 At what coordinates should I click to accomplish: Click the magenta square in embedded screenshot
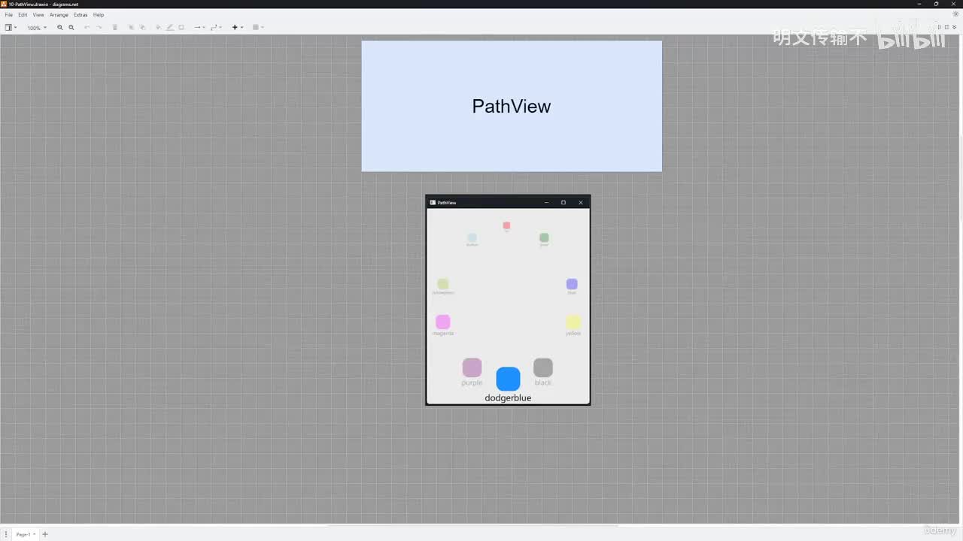click(443, 322)
